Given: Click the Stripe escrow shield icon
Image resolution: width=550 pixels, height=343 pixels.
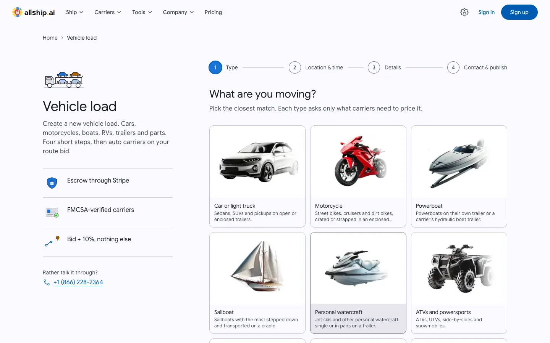Looking at the screenshot, I should point(52,183).
